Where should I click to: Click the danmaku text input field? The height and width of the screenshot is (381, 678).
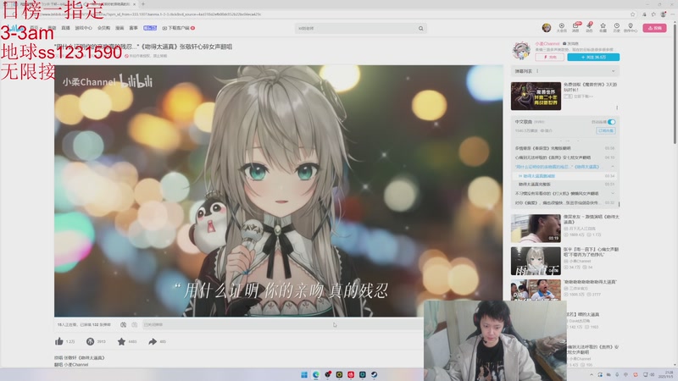click(x=281, y=324)
